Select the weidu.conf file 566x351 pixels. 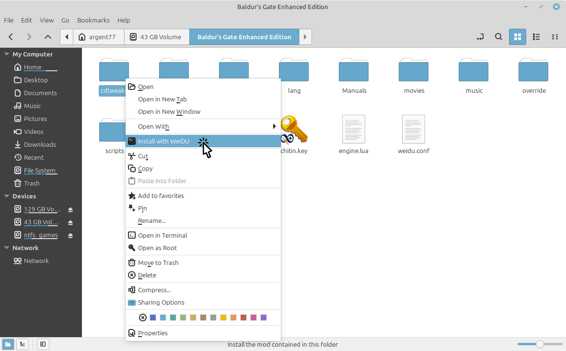413,134
